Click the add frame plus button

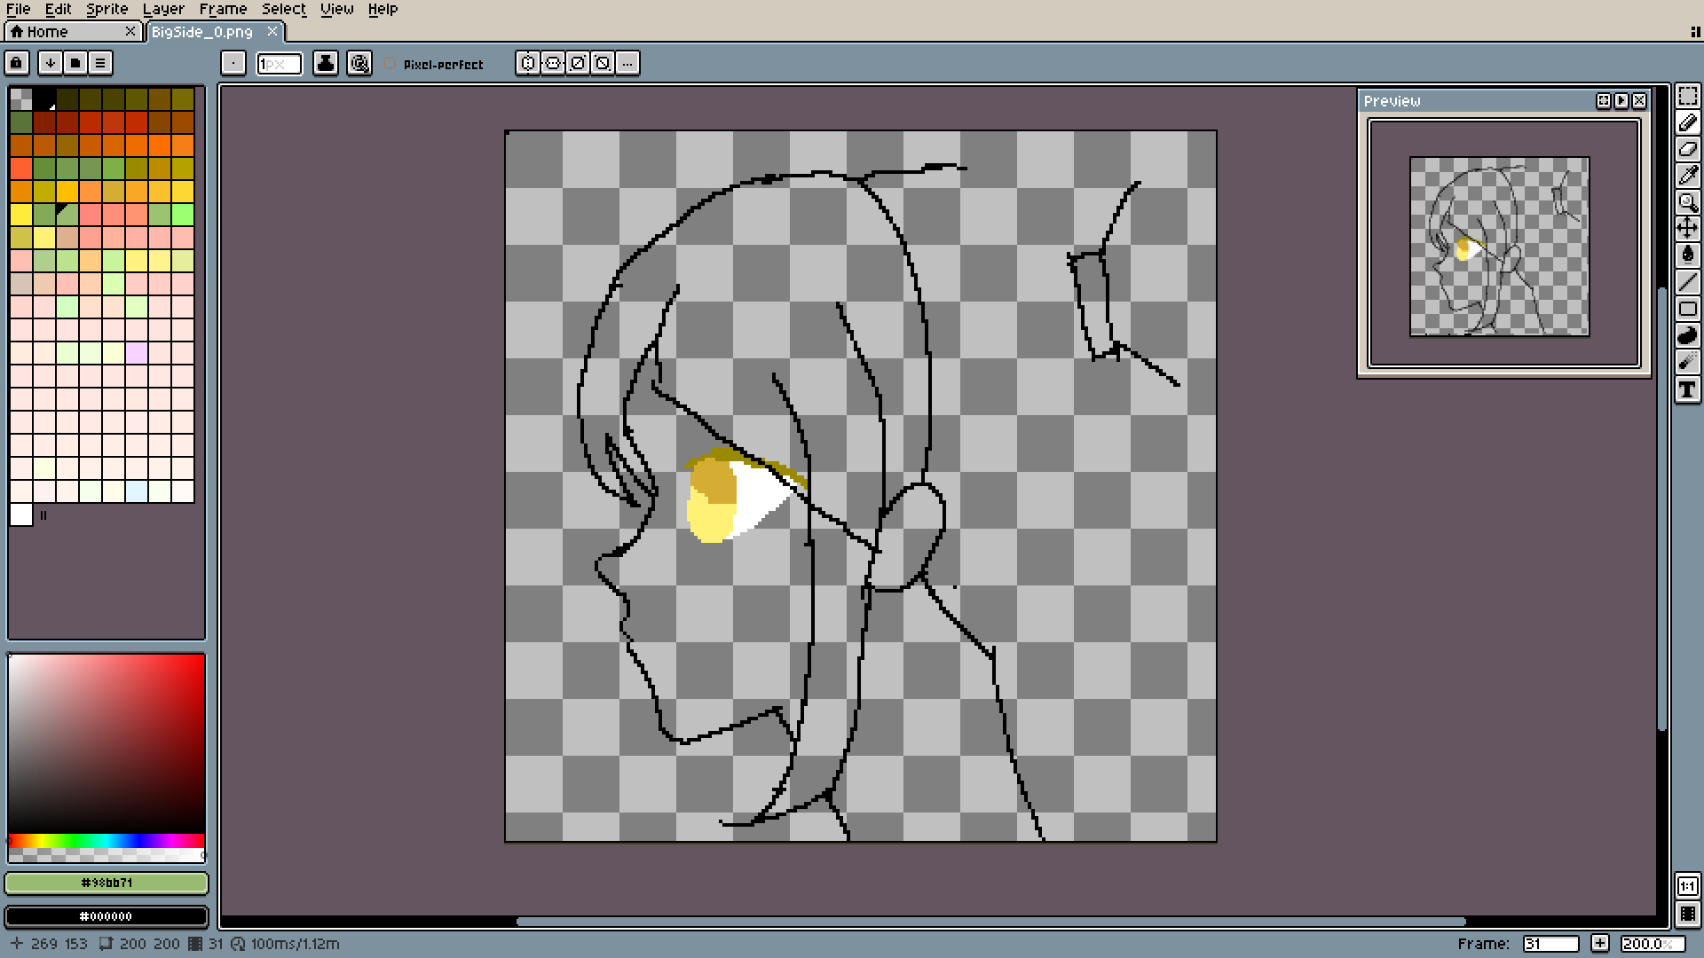click(1599, 944)
